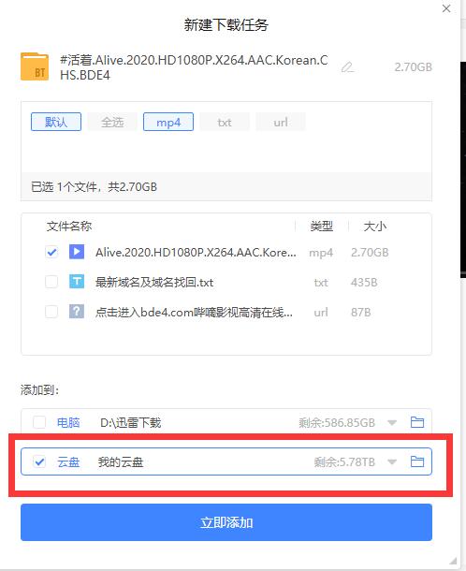Toggle the txt filter tag
Viewport: 466px width, 571px height.
coord(225,122)
